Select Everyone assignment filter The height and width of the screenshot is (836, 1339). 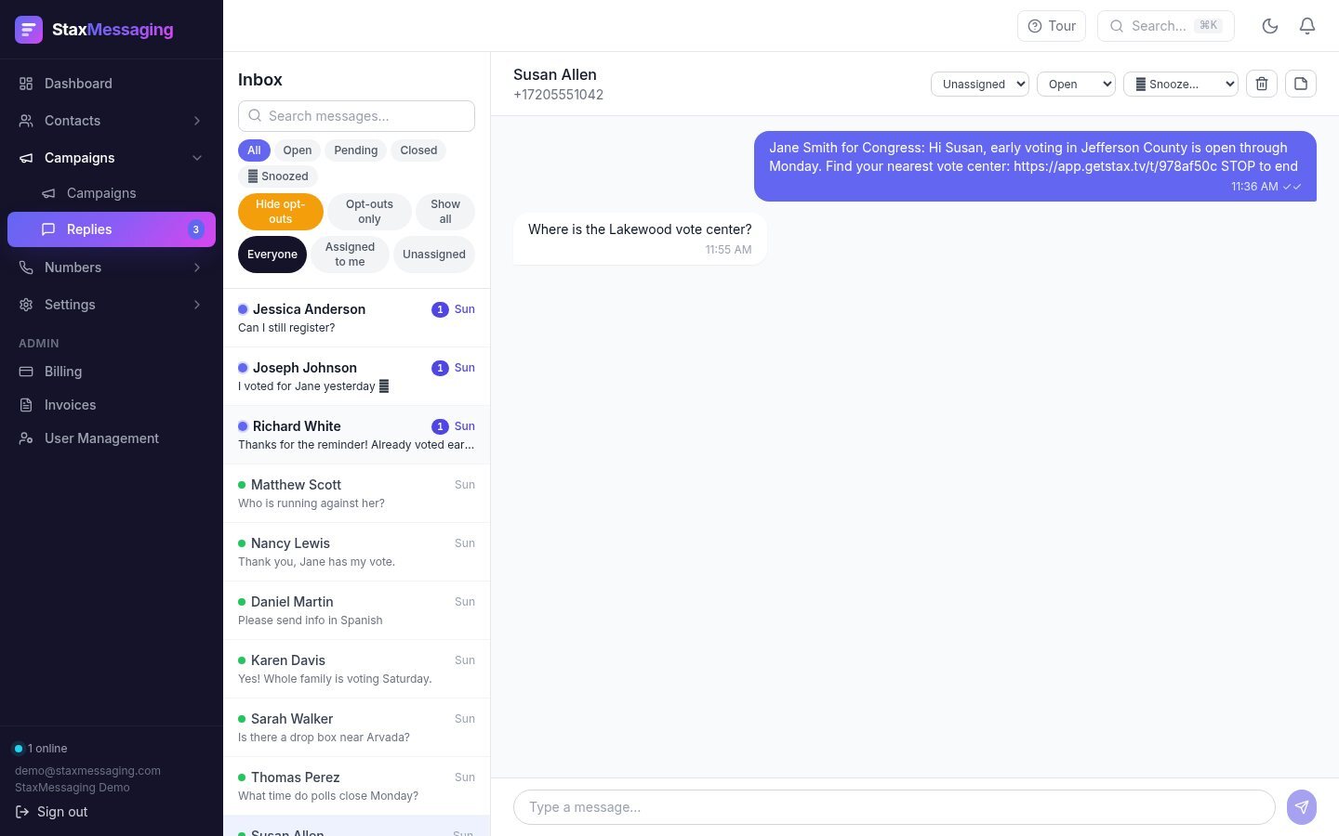click(x=272, y=255)
